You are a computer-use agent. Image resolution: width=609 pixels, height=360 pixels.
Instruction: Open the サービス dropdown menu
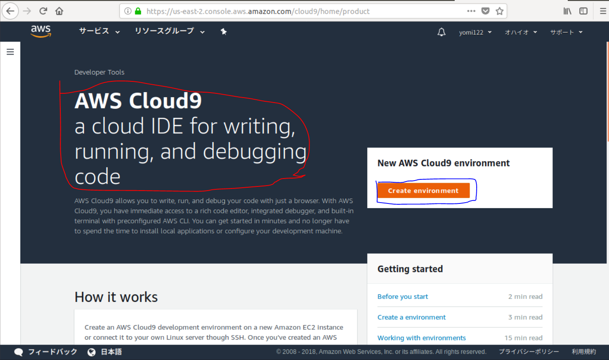[99, 31]
